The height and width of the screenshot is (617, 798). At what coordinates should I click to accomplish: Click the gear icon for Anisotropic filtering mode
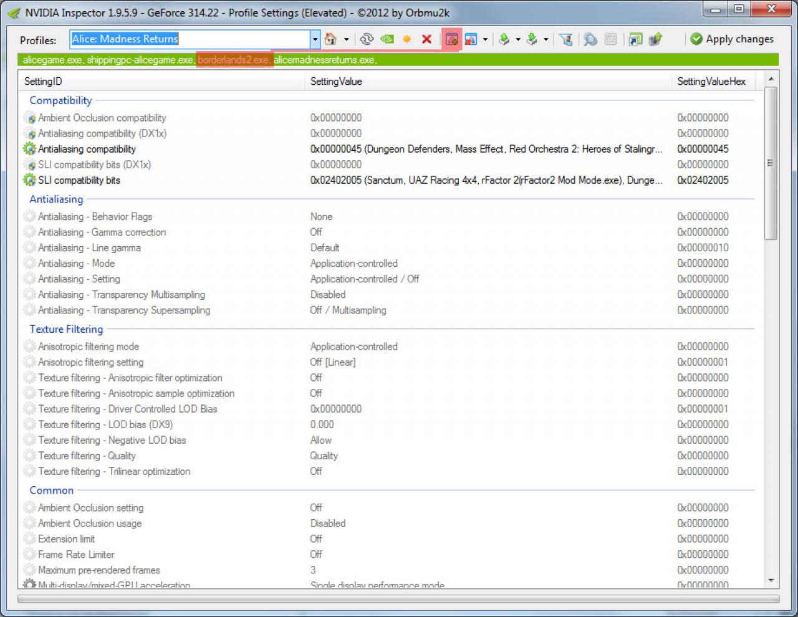tap(29, 347)
